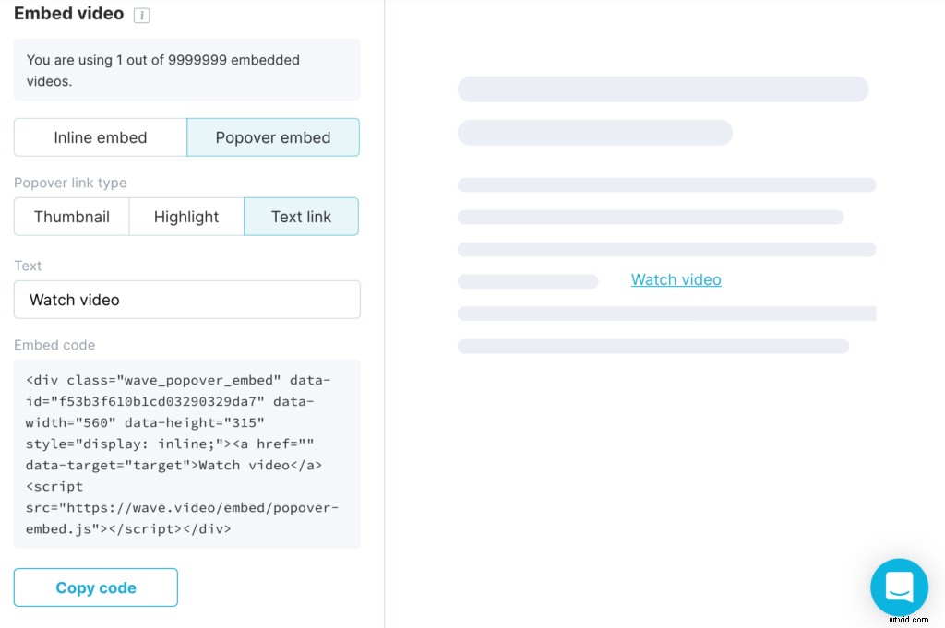Click the Embed video page heading
Viewport: 945px width, 628px height.
[x=68, y=14]
